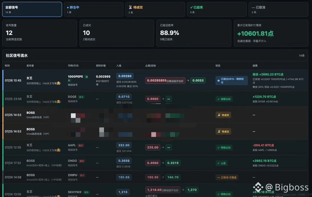The image size is (312, 197).
Task: Click the 0.4050 stop-loss badge
Action: (x=153, y=163)
